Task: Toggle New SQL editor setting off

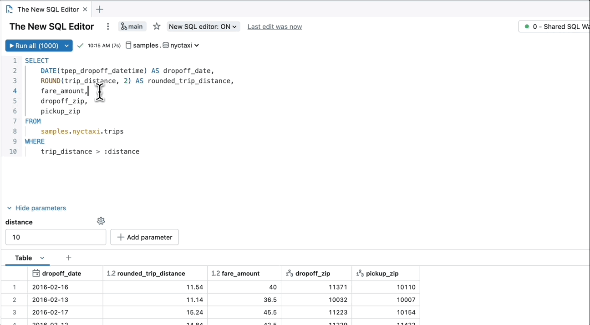Action: point(203,26)
